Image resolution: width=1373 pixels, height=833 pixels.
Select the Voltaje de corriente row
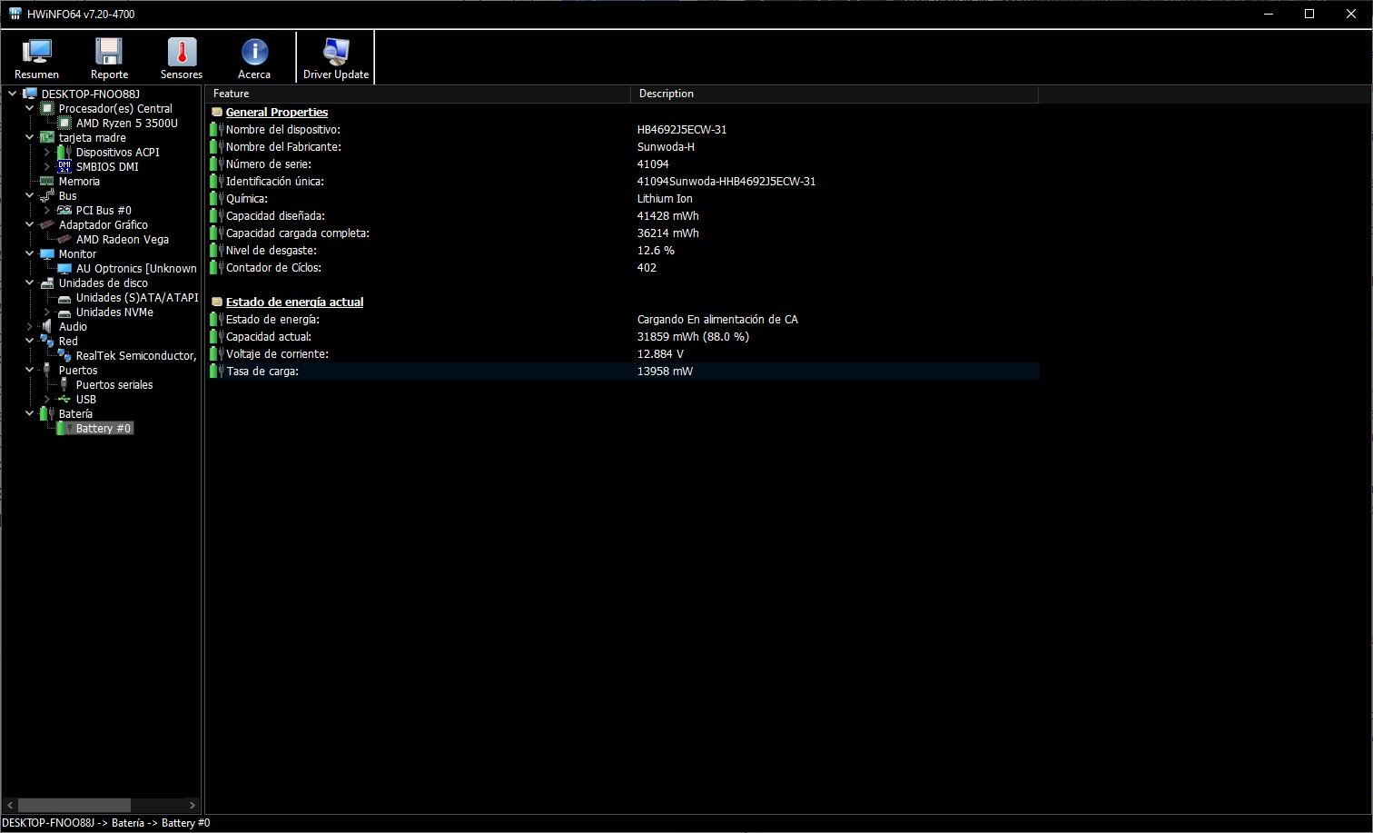pyautogui.click(x=623, y=354)
